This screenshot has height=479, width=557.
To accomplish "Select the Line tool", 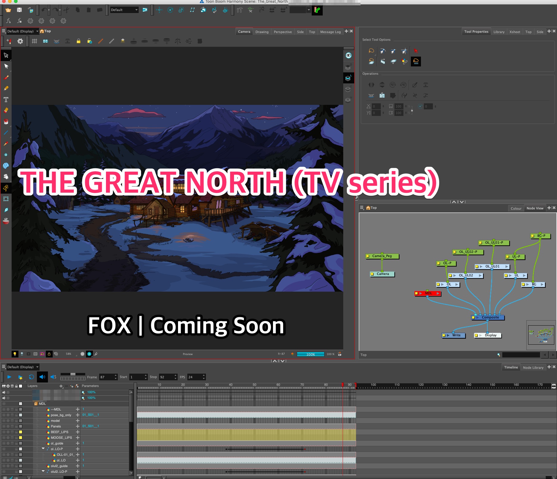I will (x=6, y=133).
